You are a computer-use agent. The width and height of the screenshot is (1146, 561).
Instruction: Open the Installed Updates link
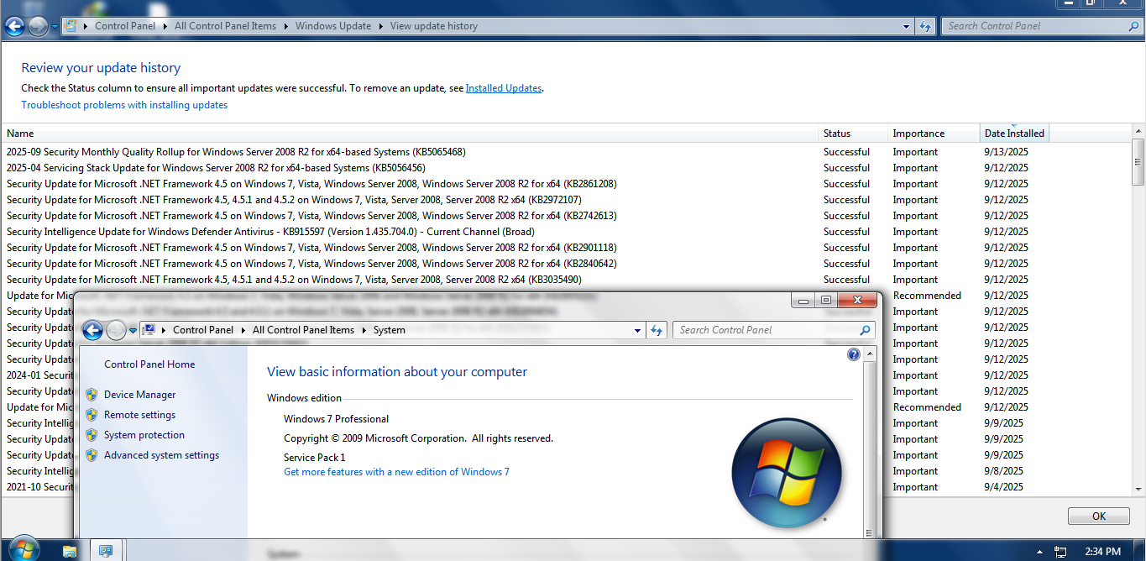click(504, 88)
